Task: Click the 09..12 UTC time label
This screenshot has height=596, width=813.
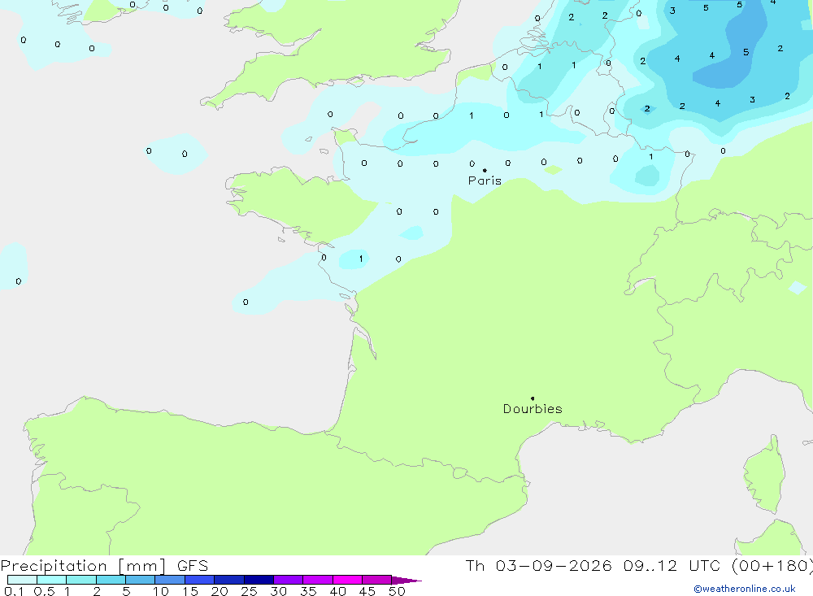Action: (672, 565)
